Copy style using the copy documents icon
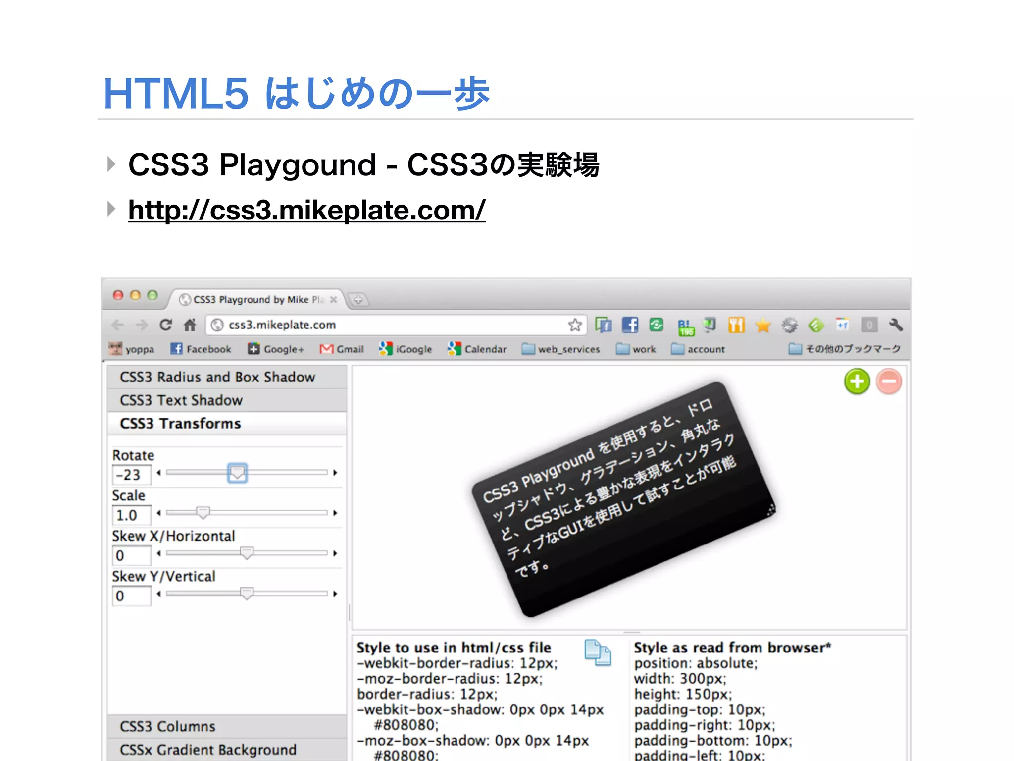 (597, 652)
